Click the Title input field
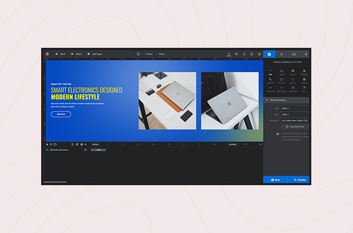The width and height of the screenshot is (353, 233). click(295, 109)
